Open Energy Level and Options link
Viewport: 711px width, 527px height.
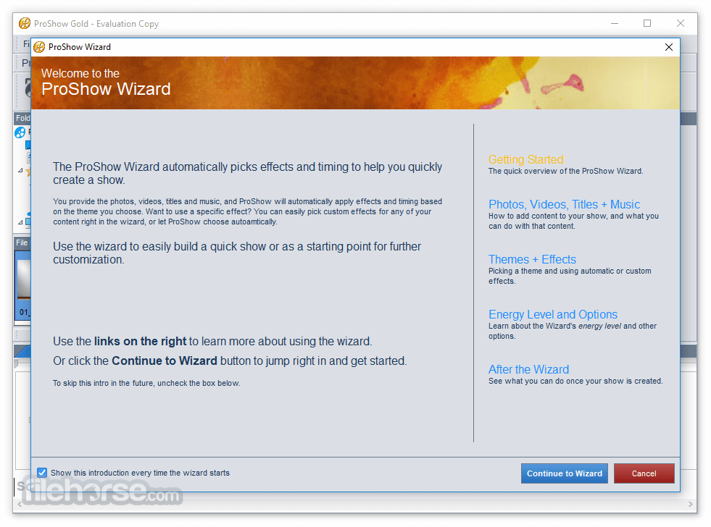[x=553, y=314]
